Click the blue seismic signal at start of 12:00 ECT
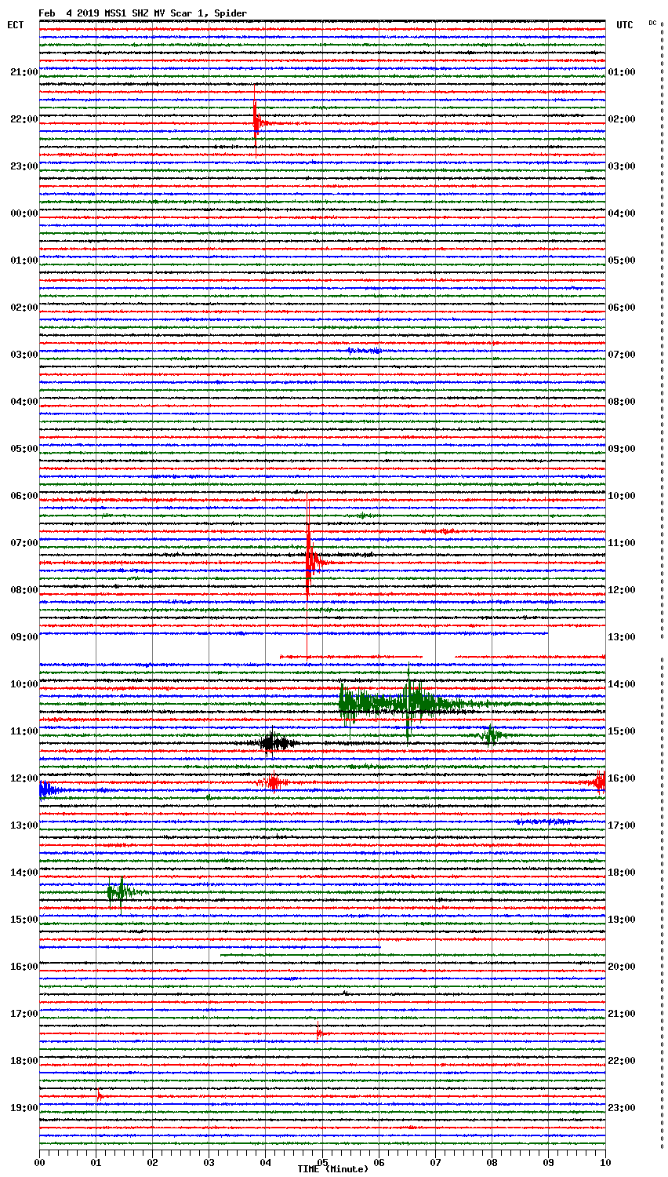This screenshot has width=668, height=1177. coord(51,789)
